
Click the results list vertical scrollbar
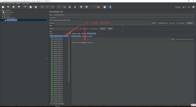coord(69,58)
